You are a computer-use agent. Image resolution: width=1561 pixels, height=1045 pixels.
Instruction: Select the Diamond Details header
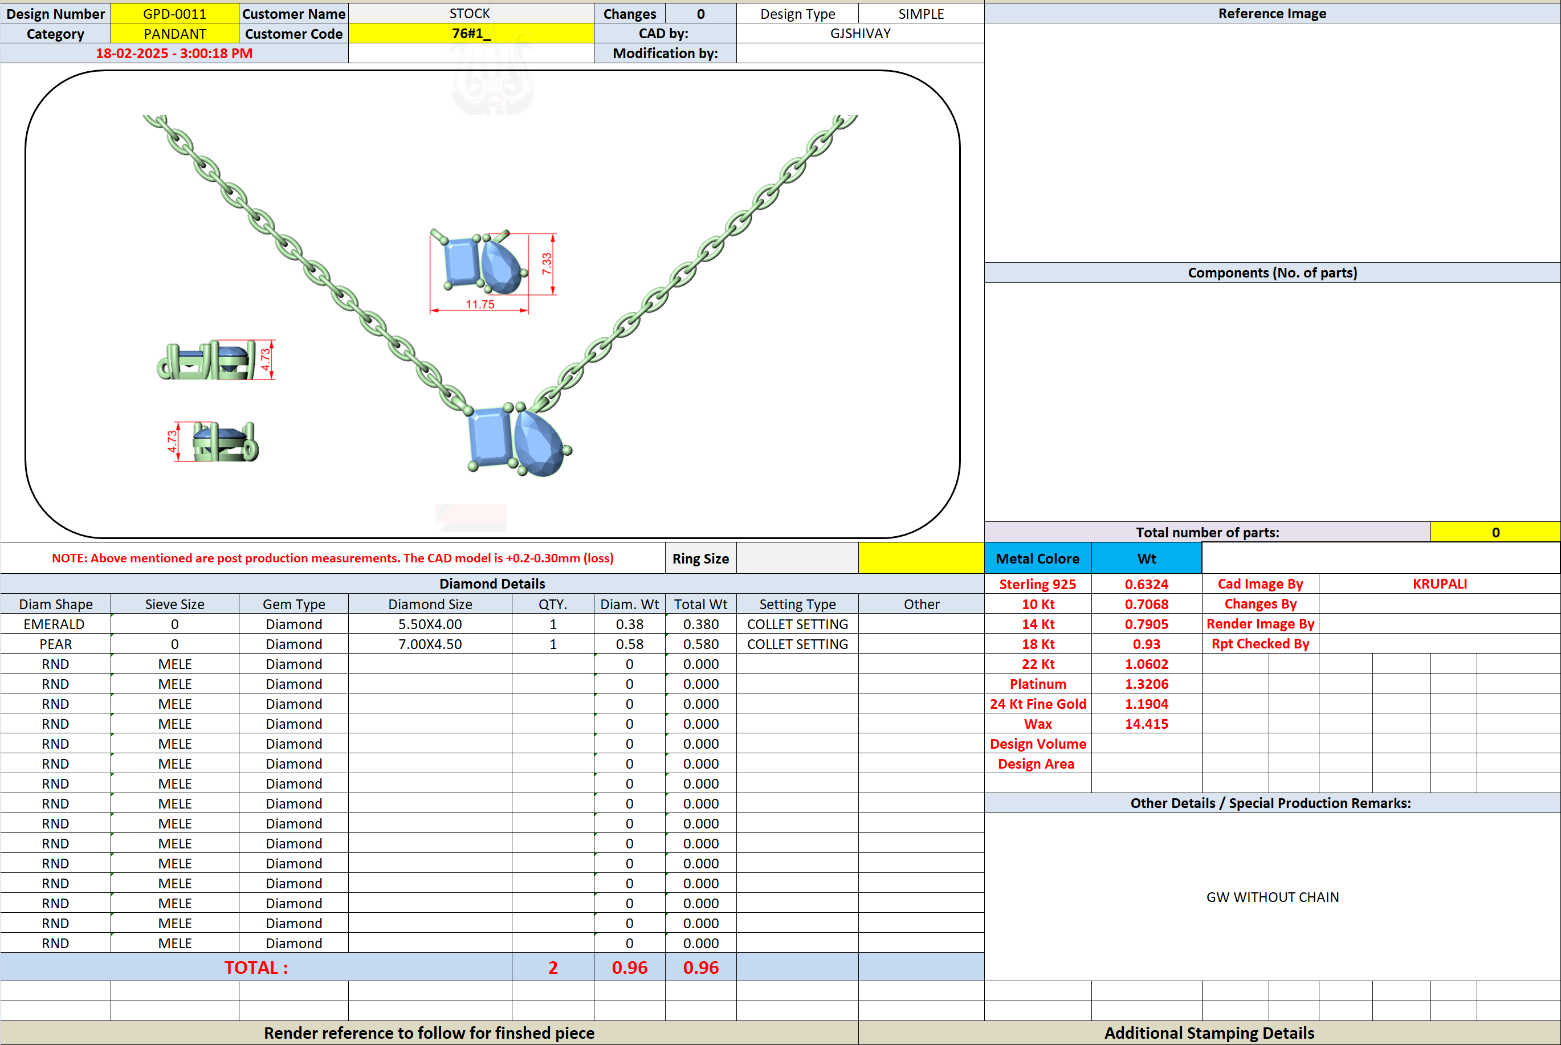pos(492,584)
